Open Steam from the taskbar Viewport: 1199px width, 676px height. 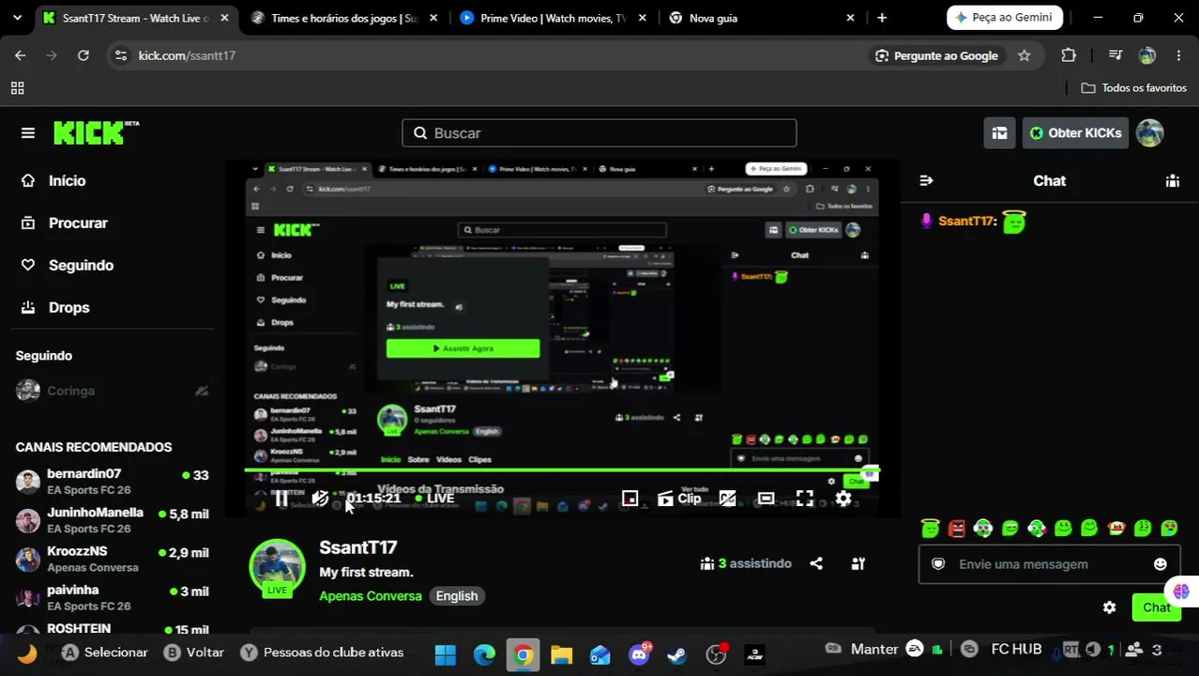[676, 654]
